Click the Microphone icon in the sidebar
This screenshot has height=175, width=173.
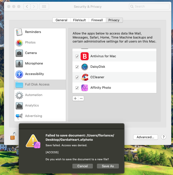(19, 63)
